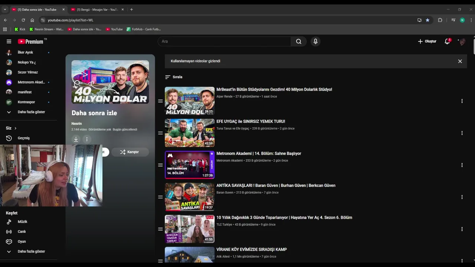Open YouTube bookmark in bookmarks bar
Screen dimensions: 475x267
point(114,29)
